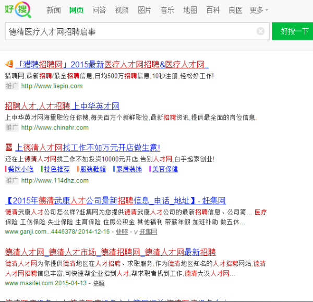The width and height of the screenshot is (313, 302).
Task: Visit the www.liepin.com URL
Action: point(52,86)
